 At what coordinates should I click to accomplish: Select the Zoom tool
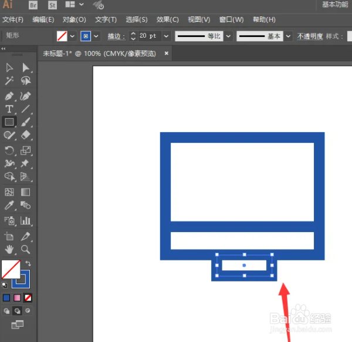25,249
